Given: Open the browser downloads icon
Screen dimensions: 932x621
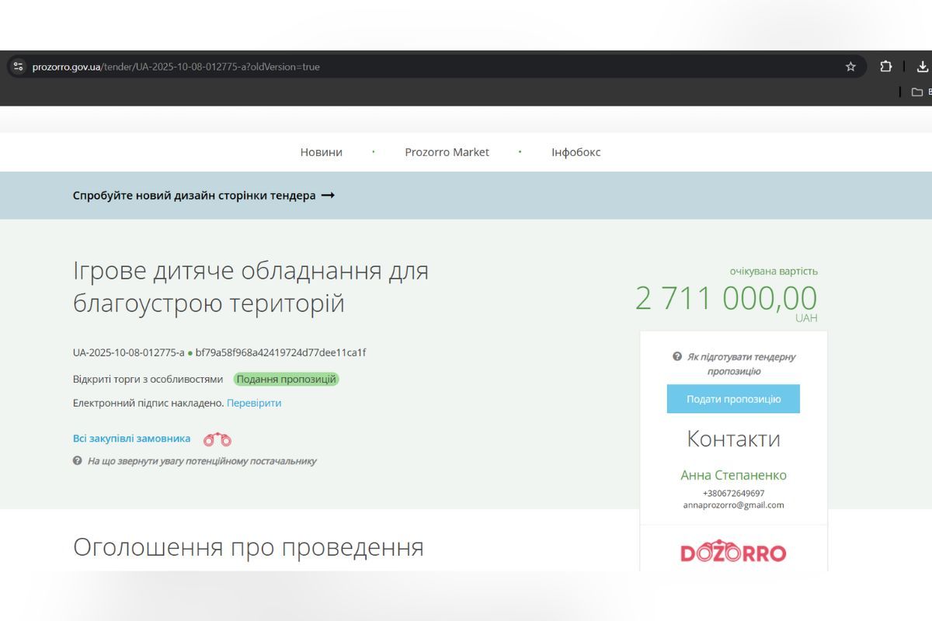Looking at the screenshot, I should tap(922, 67).
